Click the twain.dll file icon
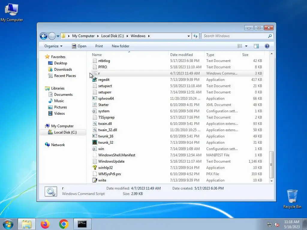307x230 pixels. tap(95, 124)
